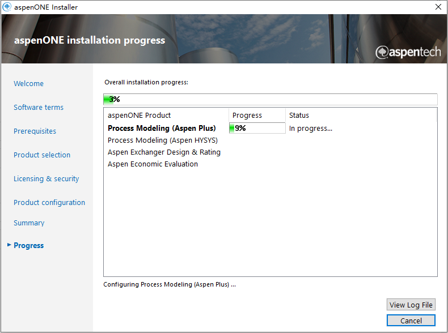This screenshot has width=448, height=333.
Task: Click the aspentech logo in banner
Action: 408,52
